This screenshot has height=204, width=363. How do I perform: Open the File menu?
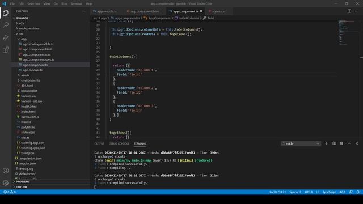click(x=12, y=4)
